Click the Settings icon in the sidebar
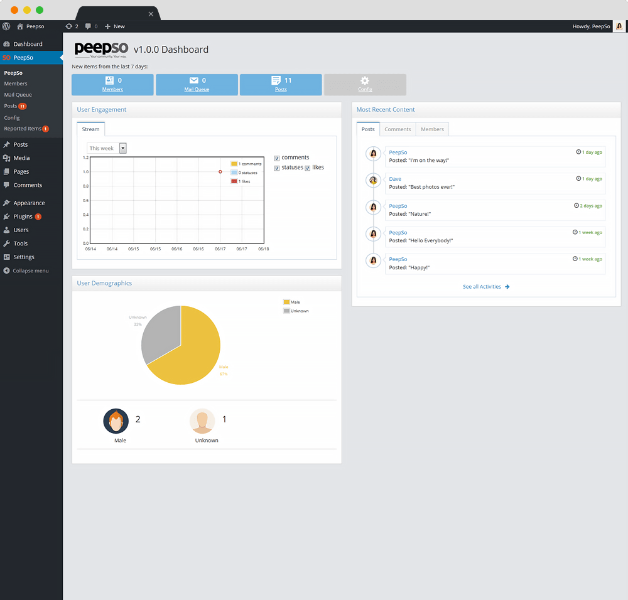Viewport: 628px width, 600px height. (6, 257)
